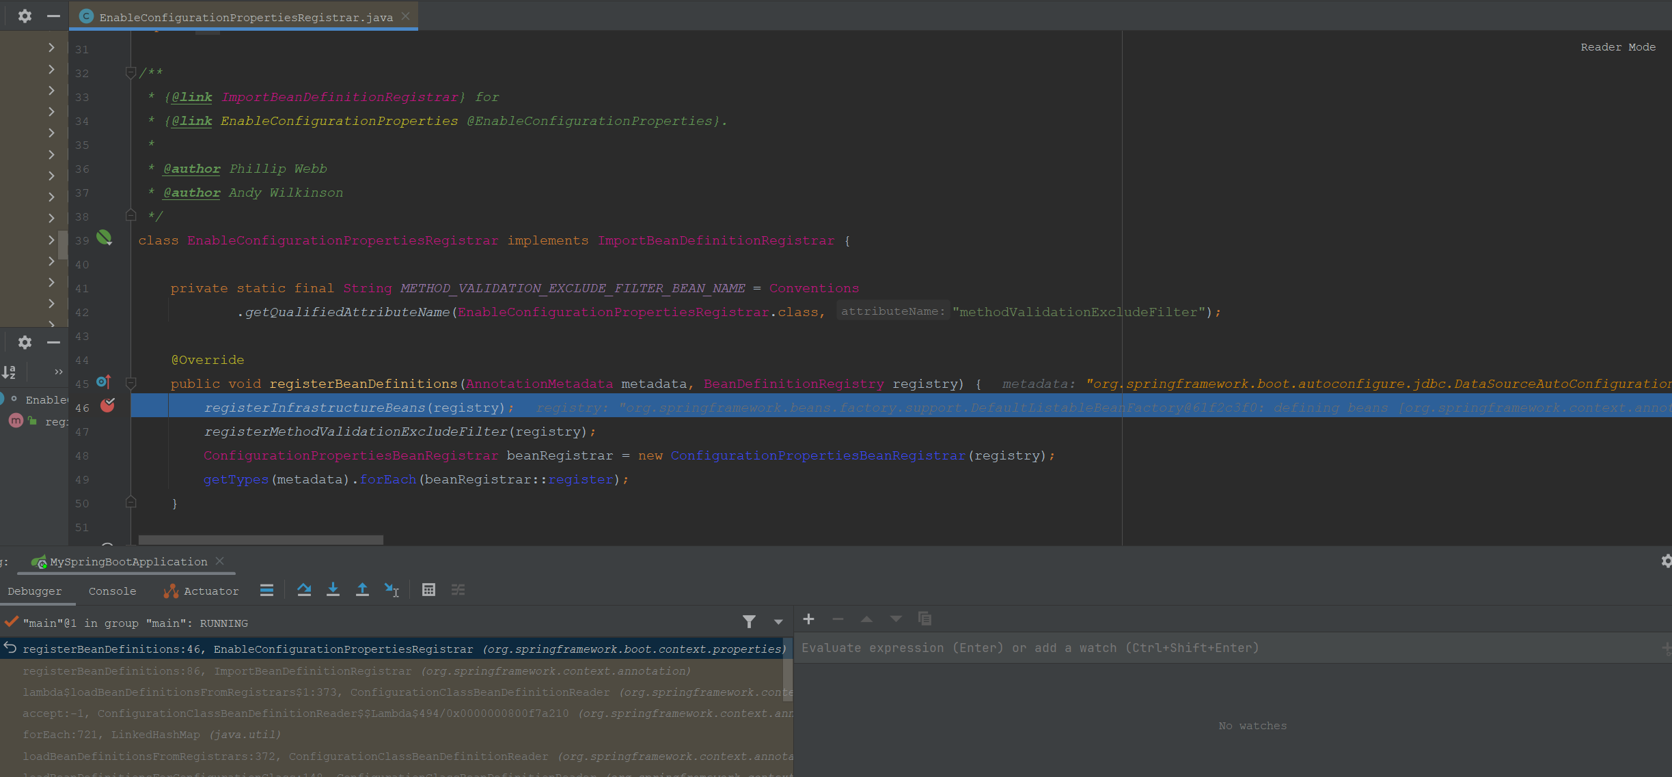1672x777 pixels.
Task: Click the frames filter funnel icon
Action: point(749,621)
